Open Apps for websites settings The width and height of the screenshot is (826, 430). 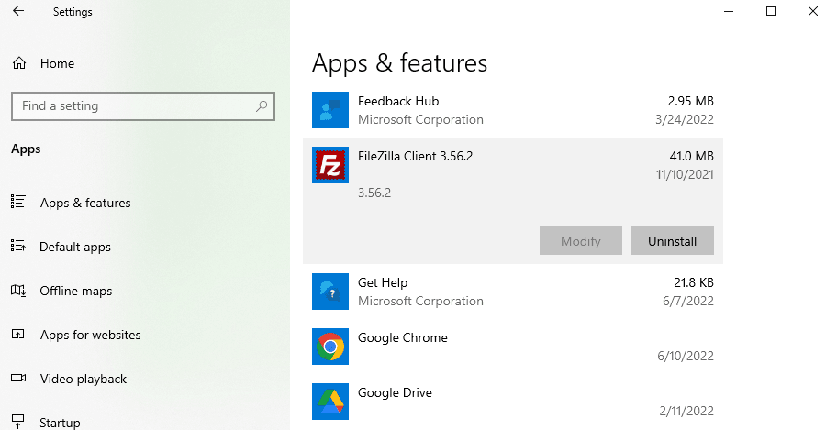pos(91,336)
